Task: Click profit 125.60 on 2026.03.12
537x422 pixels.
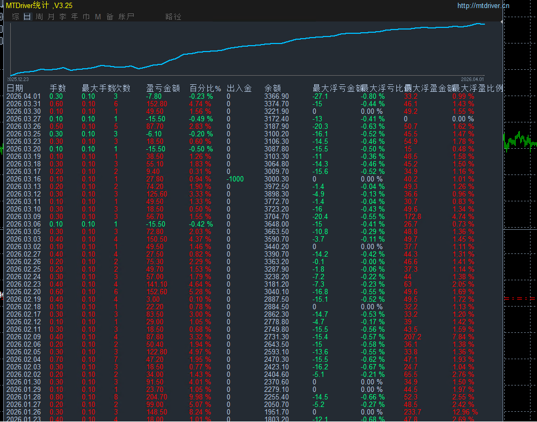Action: [156, 194]
